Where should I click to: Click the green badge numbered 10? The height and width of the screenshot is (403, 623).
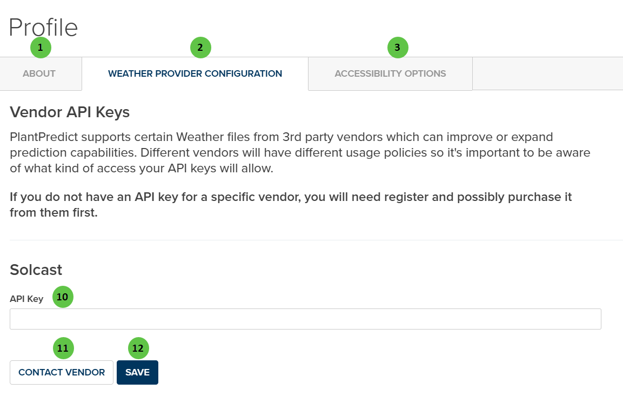(x=62, y=297)
